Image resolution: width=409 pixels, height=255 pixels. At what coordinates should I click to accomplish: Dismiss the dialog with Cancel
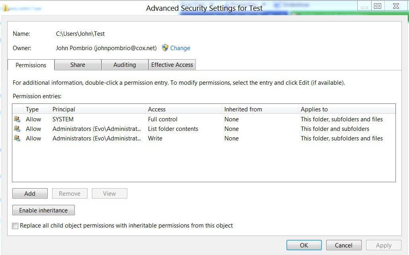click(344, 245)
